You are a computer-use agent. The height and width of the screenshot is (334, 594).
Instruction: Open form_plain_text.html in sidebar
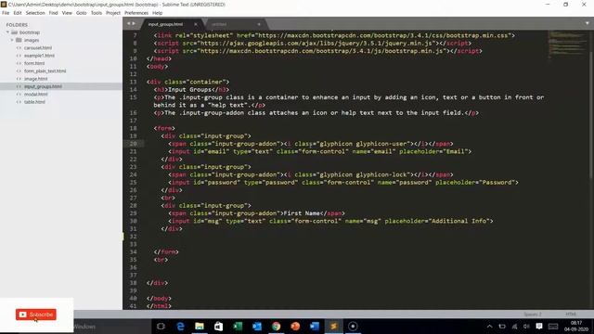tap(45, 71)
